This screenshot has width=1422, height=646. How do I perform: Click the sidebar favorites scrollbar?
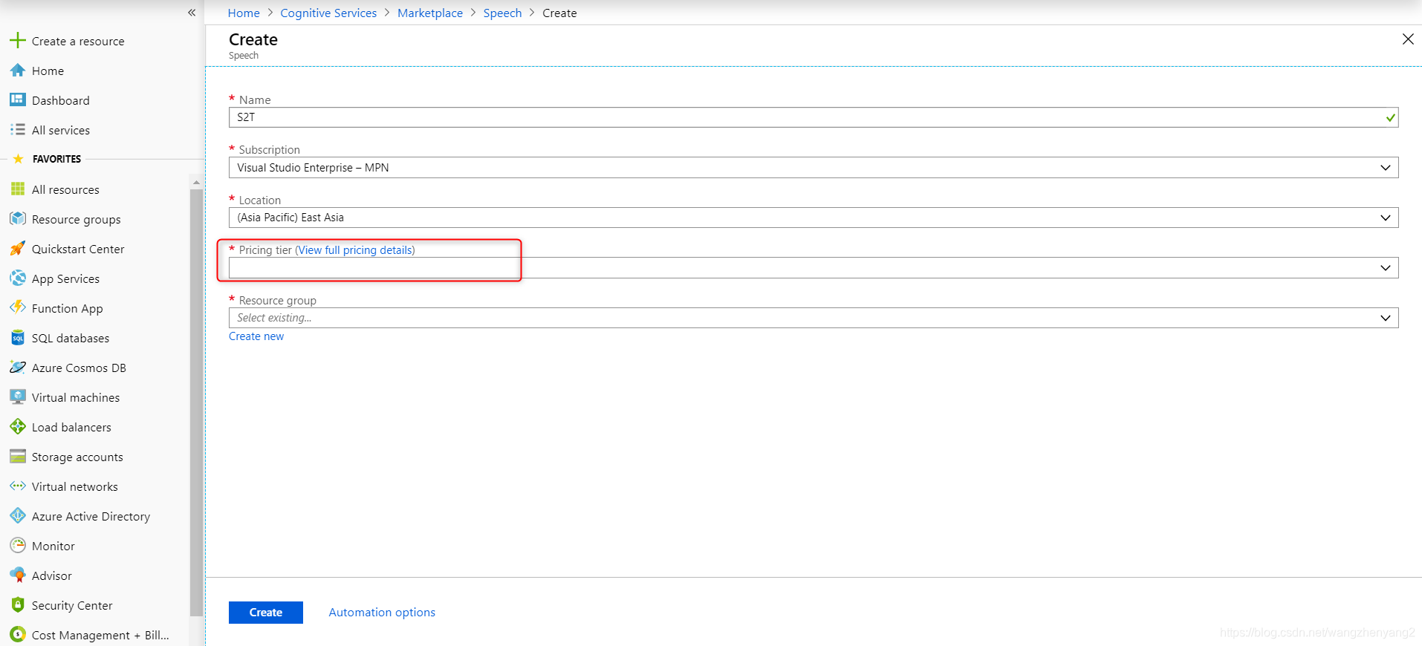pyautogui.click(x=196, y=401)
